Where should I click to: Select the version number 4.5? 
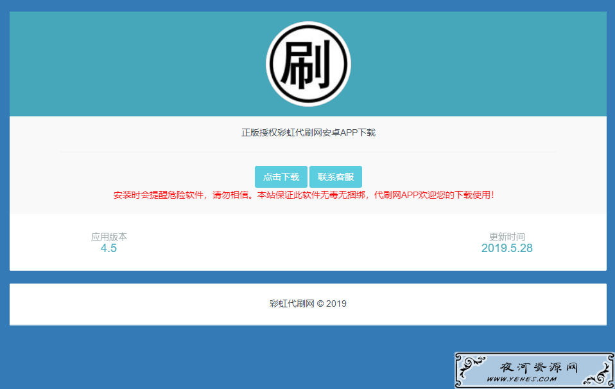click(108, 248)
